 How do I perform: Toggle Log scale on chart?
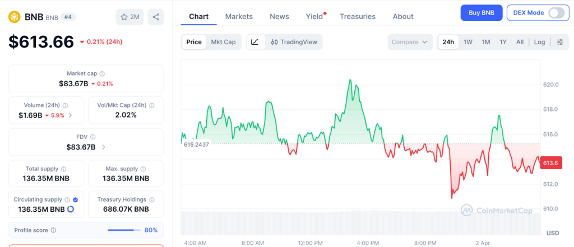click(539, 42)
